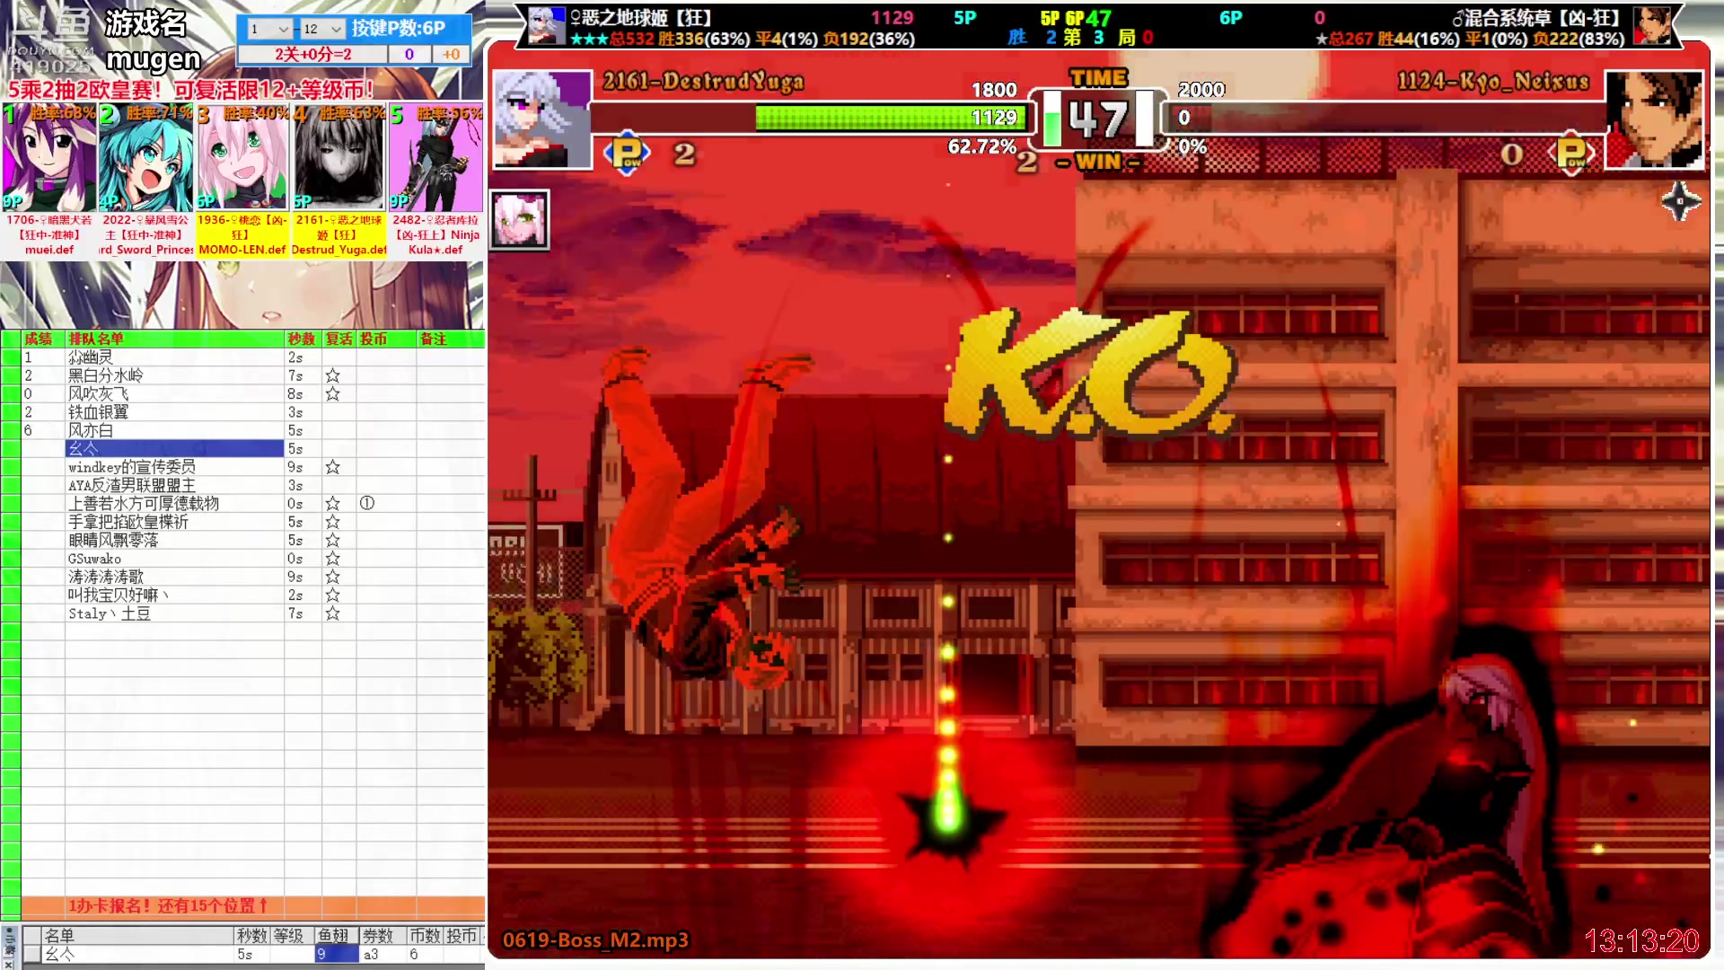Select character 2 Sword Princess portrait

click(x=145, y=157)
